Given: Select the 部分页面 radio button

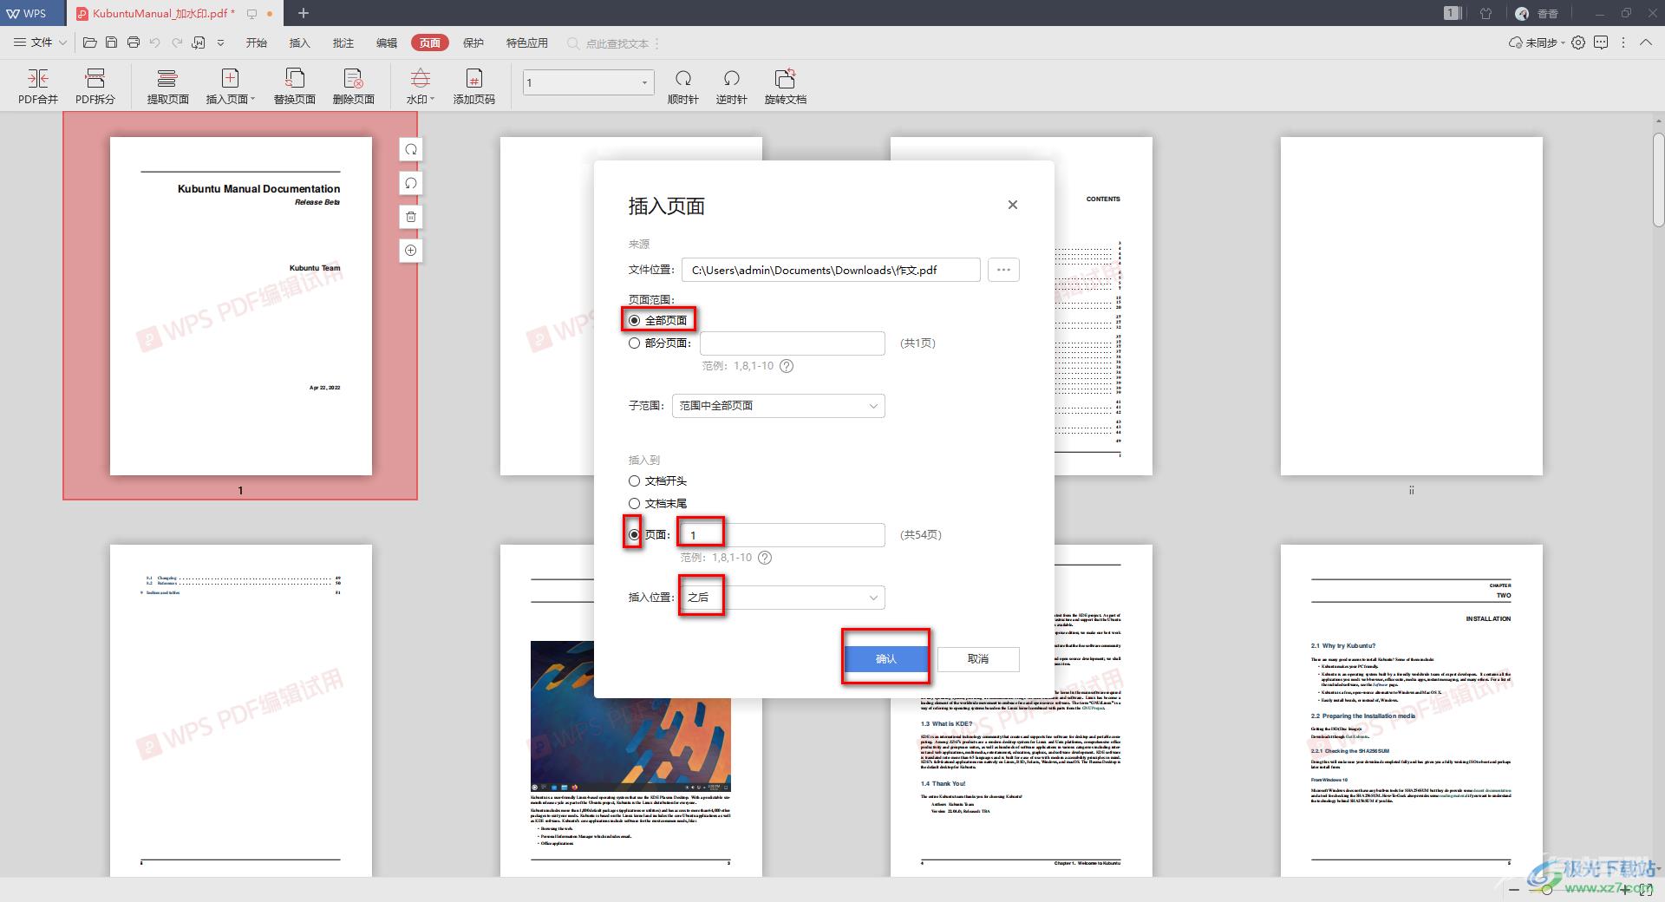Looking at the screenshot, I should (634, 343).
